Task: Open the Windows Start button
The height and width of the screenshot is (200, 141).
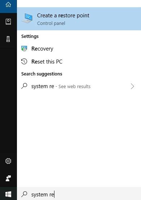Action: click(8, 194)
